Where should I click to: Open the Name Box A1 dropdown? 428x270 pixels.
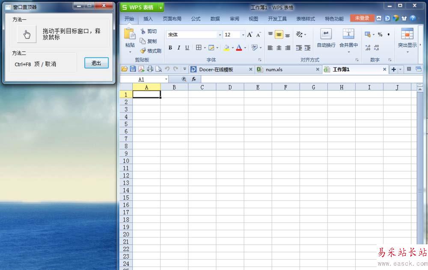(166, 80)
